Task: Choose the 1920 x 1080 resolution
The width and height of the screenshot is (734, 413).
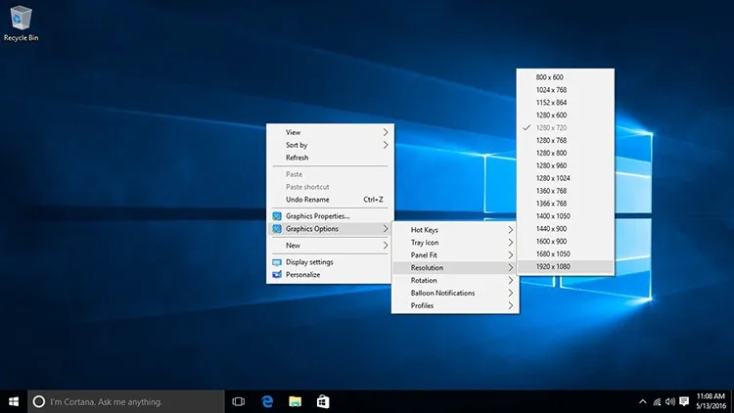Action: click(x=551, y=267)
